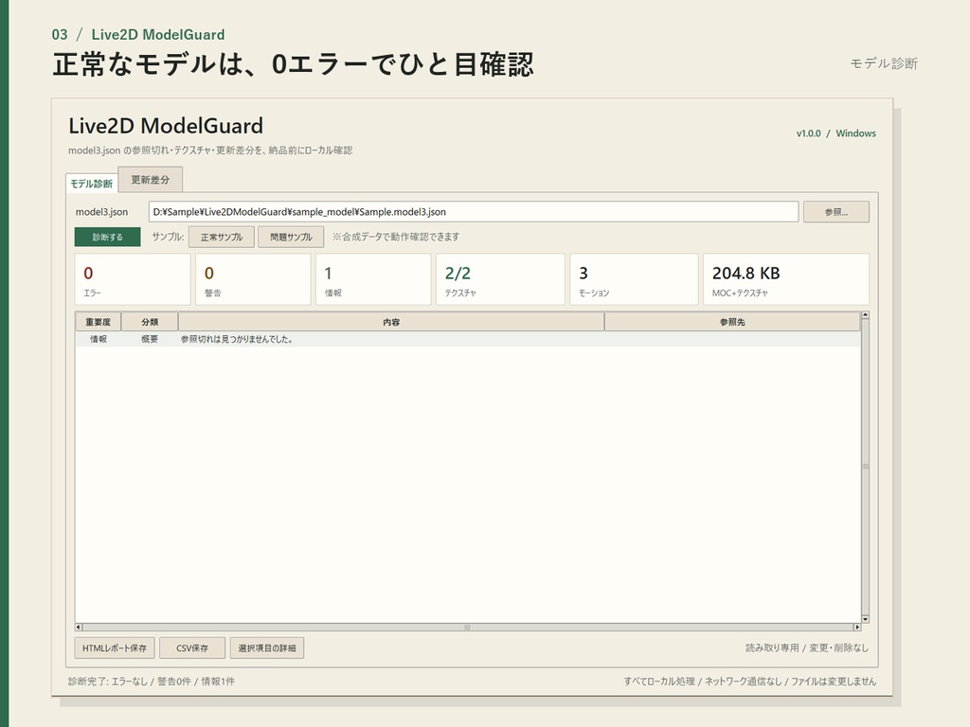Click the 0 エラー summary card
The width and height of the screenshot is (970, 727).
133,279
